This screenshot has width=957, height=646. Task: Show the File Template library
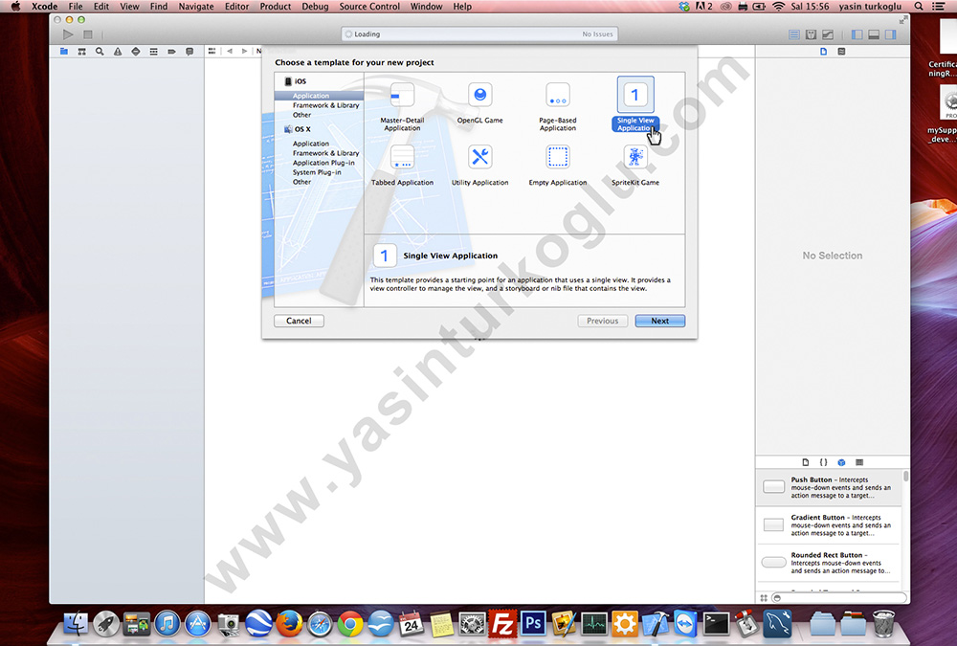[x=806, y=462]
